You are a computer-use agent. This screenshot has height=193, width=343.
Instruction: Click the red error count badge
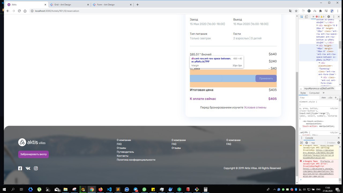coord(317,17)
